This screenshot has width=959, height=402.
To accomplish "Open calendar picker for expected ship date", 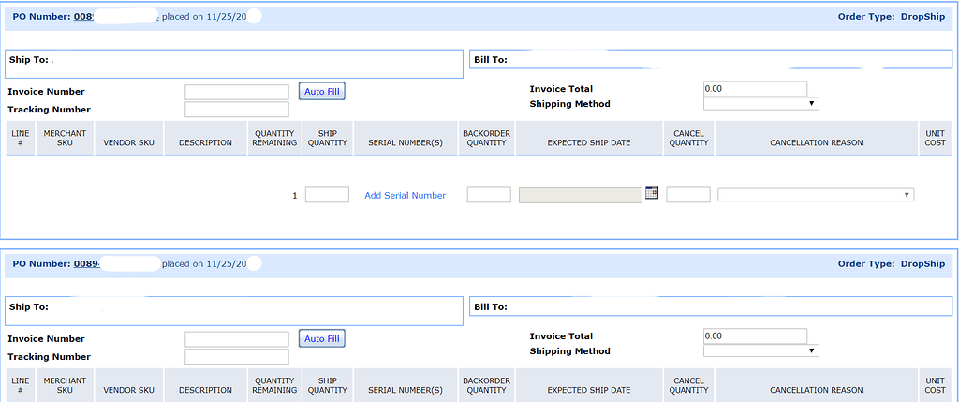I will tap(652, 193).
